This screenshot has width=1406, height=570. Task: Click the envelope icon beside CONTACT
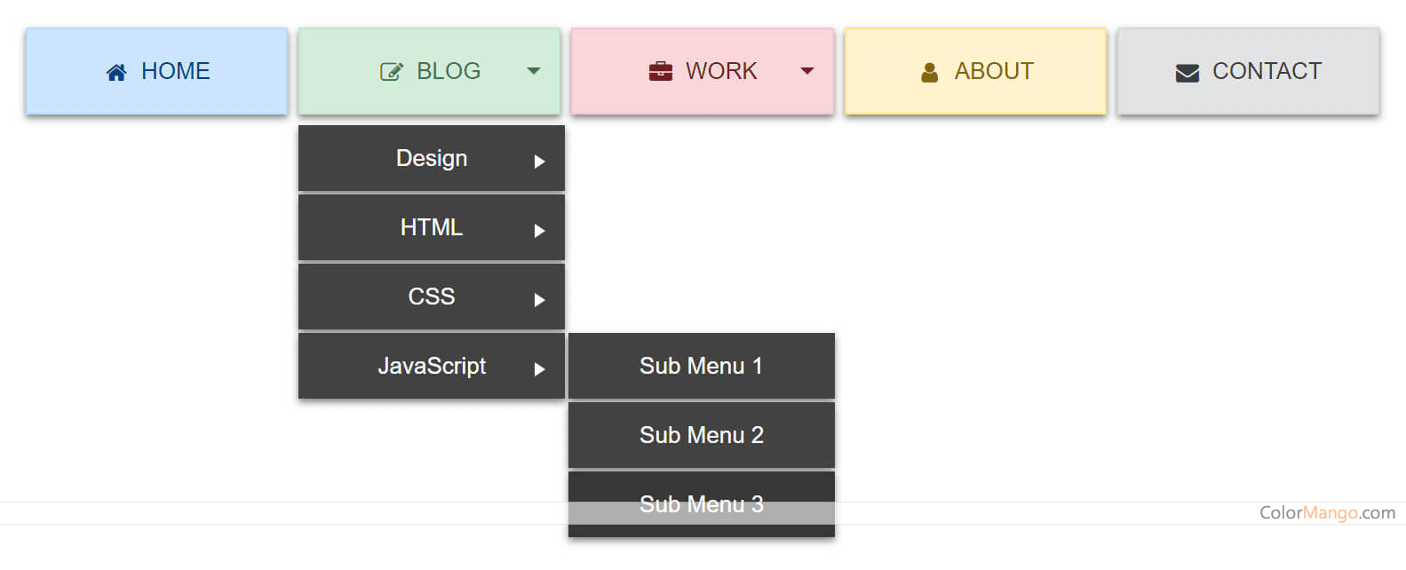pos(1188,73)
